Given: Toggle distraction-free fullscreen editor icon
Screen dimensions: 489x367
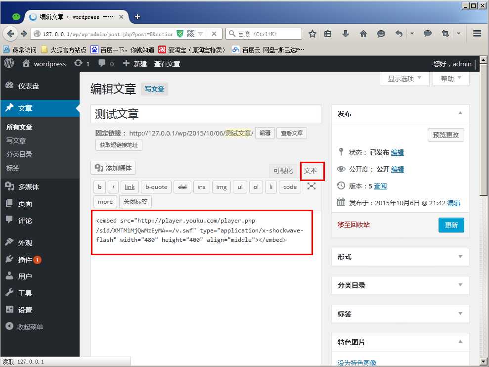Looking at the screenshot, I should pos(311,186).
